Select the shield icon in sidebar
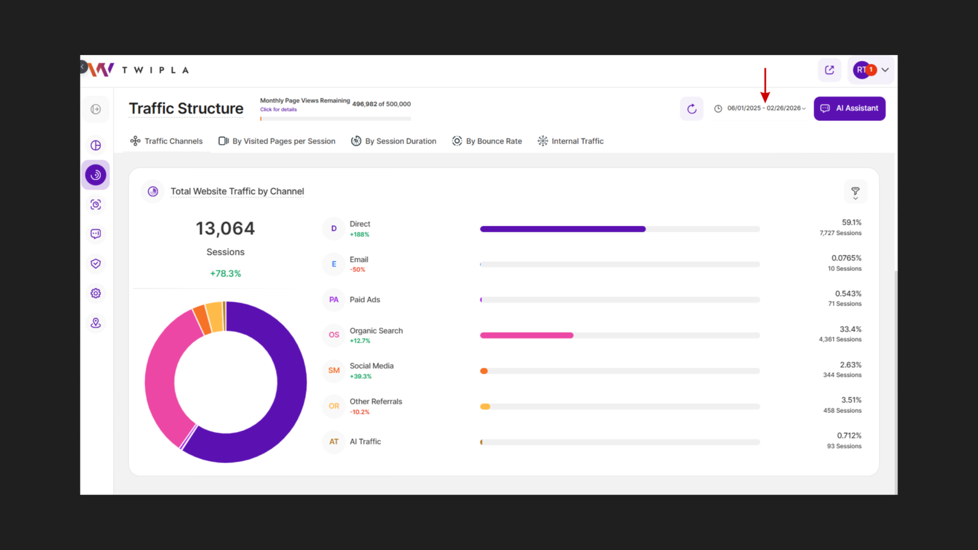The height and width of the screenshot is (550, 978). (x=96, y=263)
